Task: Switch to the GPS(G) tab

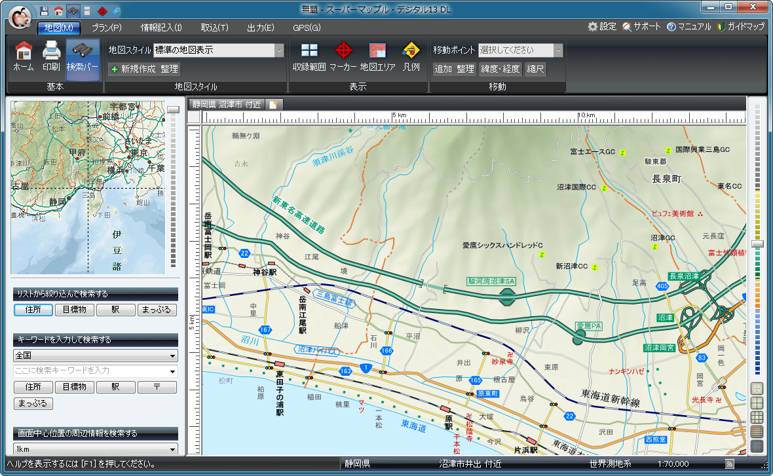Action: click(307, 27)
